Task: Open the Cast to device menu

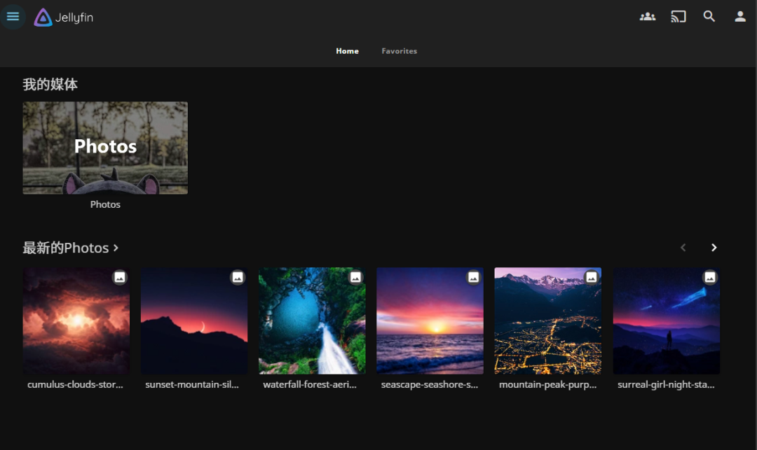Action: (x=678, y=17)
